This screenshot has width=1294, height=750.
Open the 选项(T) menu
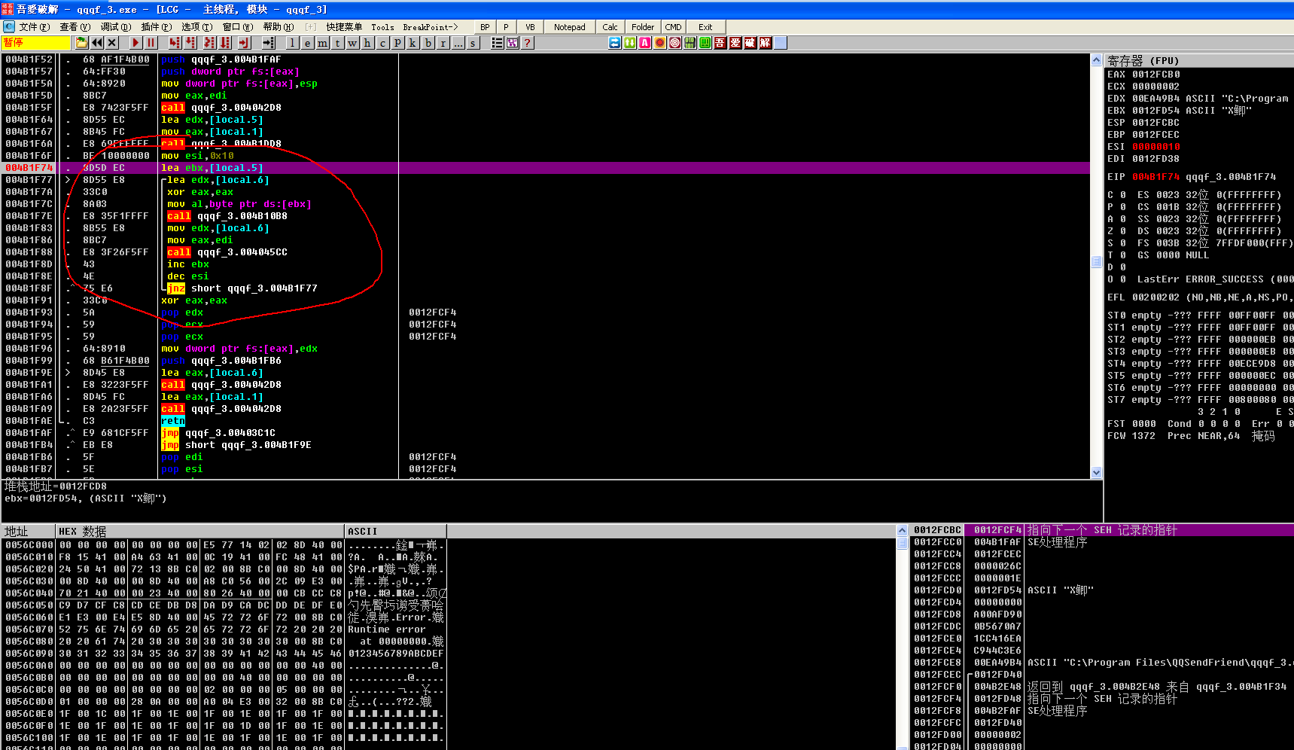(196, 27)
